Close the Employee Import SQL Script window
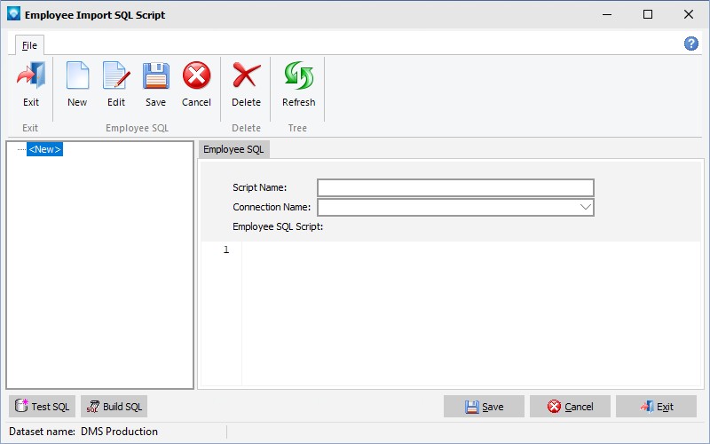710x444 pixels. click(689, 14)
